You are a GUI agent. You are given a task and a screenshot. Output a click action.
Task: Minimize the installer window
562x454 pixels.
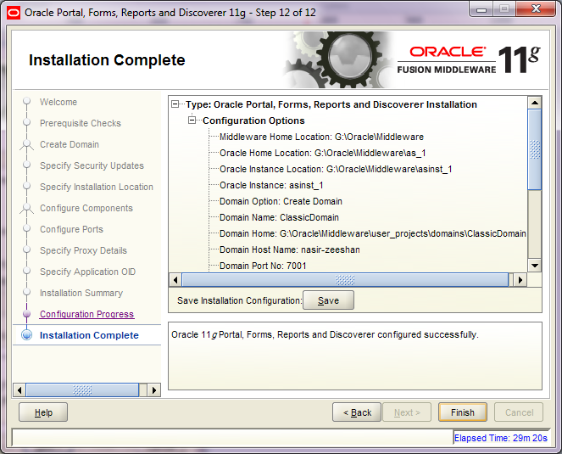pos(481,9)
